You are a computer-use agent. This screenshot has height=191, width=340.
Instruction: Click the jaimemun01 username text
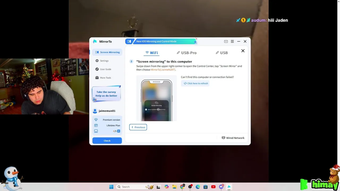[x=107, y=111]
